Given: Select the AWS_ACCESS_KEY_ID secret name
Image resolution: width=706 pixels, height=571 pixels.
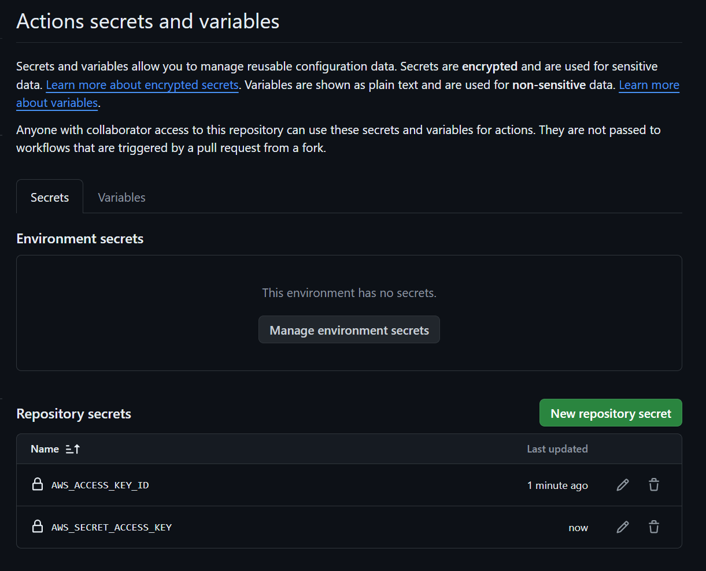Looking at the screenshot, I should pos(100,485).
